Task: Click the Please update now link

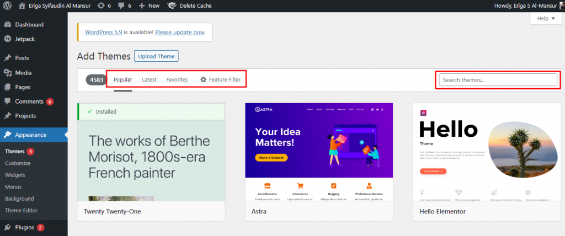Action: click(180, 33)
